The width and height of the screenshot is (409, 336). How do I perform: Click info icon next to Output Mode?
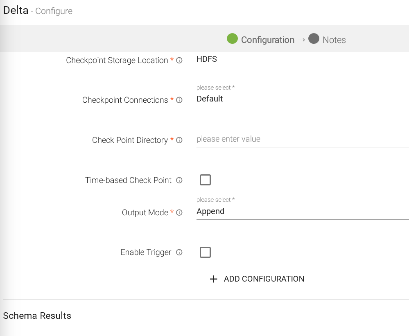(x=179, y=212)
